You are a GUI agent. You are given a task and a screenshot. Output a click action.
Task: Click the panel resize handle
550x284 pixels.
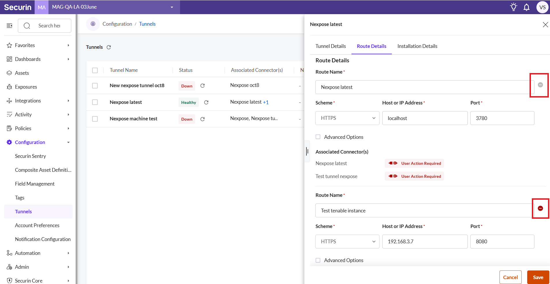click(x=308, y=151)
